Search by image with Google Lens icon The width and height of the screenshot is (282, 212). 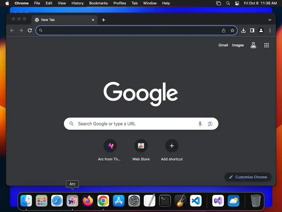click(x=210, y=124)
